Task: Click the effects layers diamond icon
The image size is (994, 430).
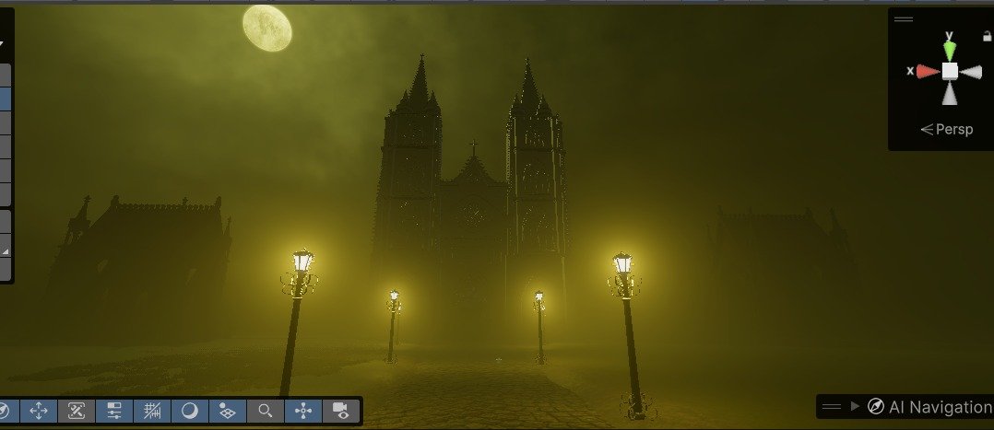Action: tap(228, 411)
